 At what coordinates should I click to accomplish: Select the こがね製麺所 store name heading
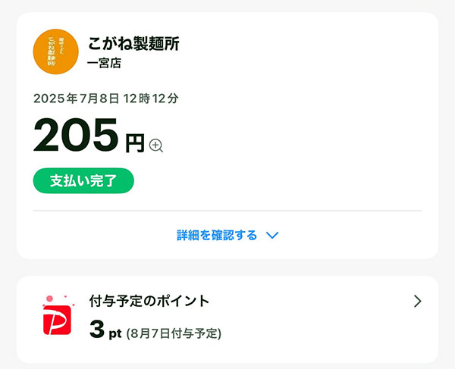(133, 44)
